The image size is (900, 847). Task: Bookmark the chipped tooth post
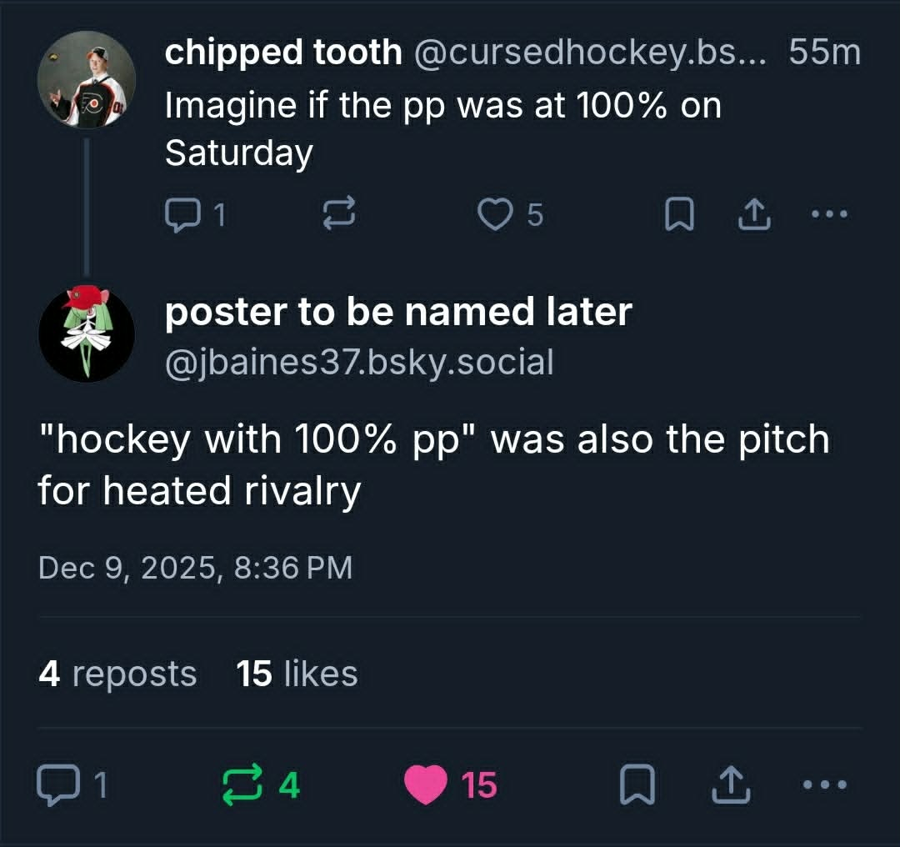pyautogui.click(x=679, y=215)
